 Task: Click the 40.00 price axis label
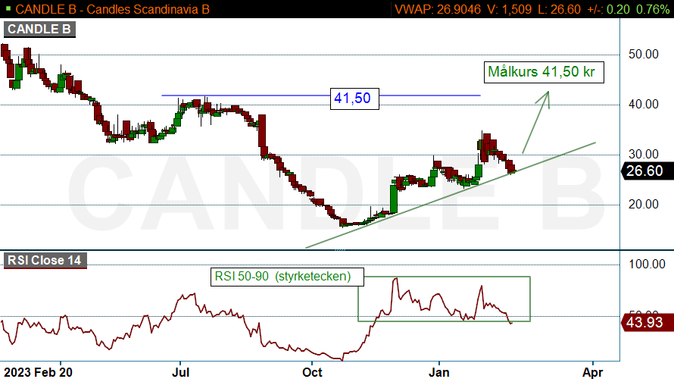644,104
